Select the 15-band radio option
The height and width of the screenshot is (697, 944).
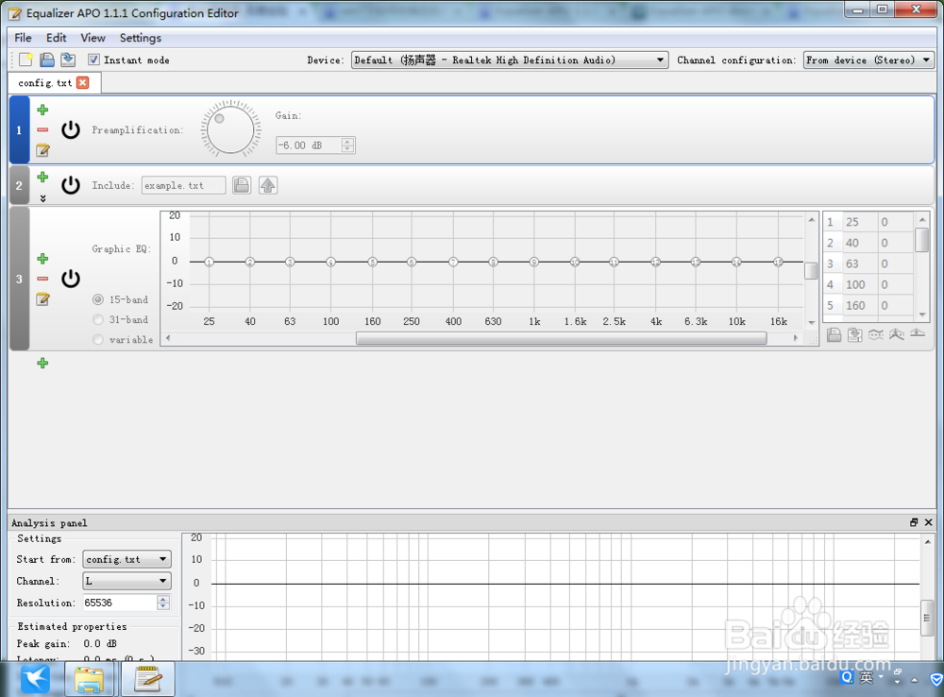click(98, 299)
